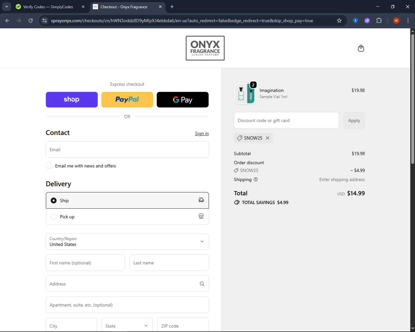415x332 pixels.
Task: Open a new browser tab
Action: pos(172,7)
